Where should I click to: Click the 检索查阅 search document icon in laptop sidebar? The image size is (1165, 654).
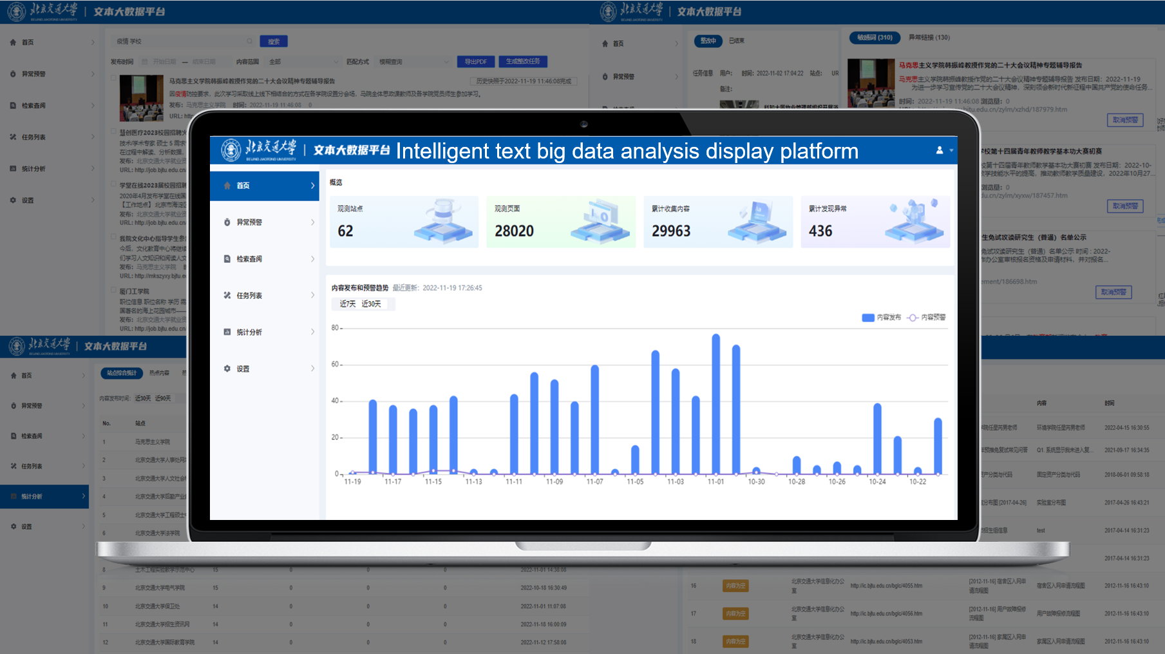coord(227,259)
